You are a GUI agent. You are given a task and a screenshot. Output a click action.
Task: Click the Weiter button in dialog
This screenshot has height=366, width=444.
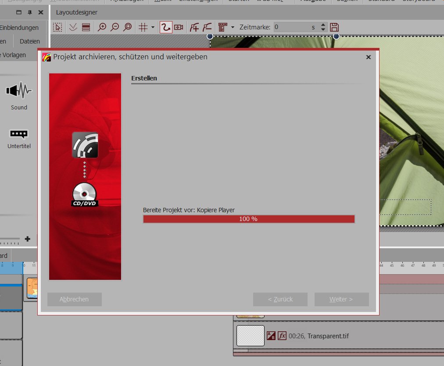pyautogui.click(x=341, y=299)
